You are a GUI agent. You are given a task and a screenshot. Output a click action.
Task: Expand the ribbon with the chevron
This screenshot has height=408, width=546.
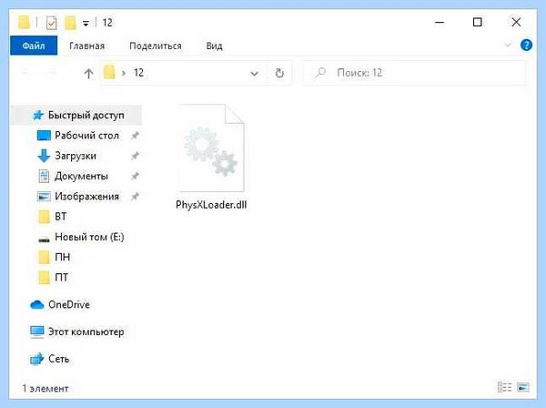pos(508,45)
